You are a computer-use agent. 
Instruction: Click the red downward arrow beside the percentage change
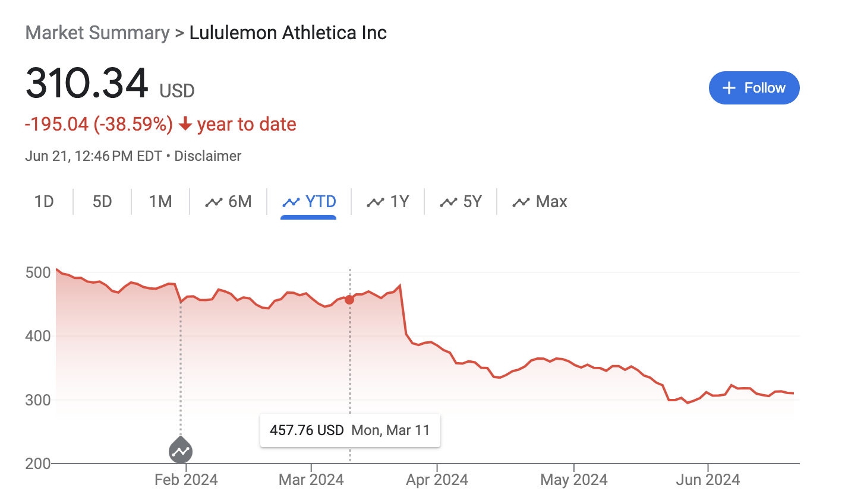click(185, 125)
